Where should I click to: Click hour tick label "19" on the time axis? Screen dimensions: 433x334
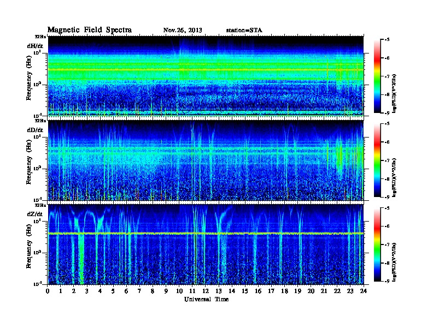click(x=297, y=291)
